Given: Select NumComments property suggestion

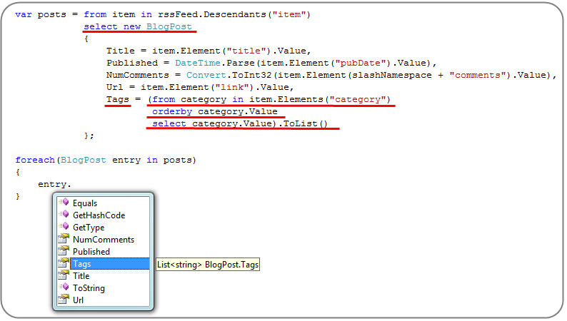Looking at the screenshot, I should pos(103,240).
